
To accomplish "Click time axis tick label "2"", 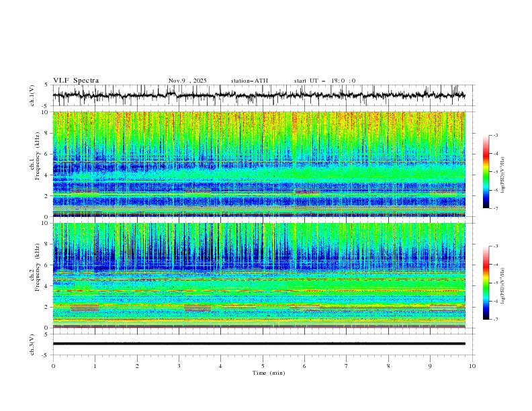I will (x=137, y=366).
